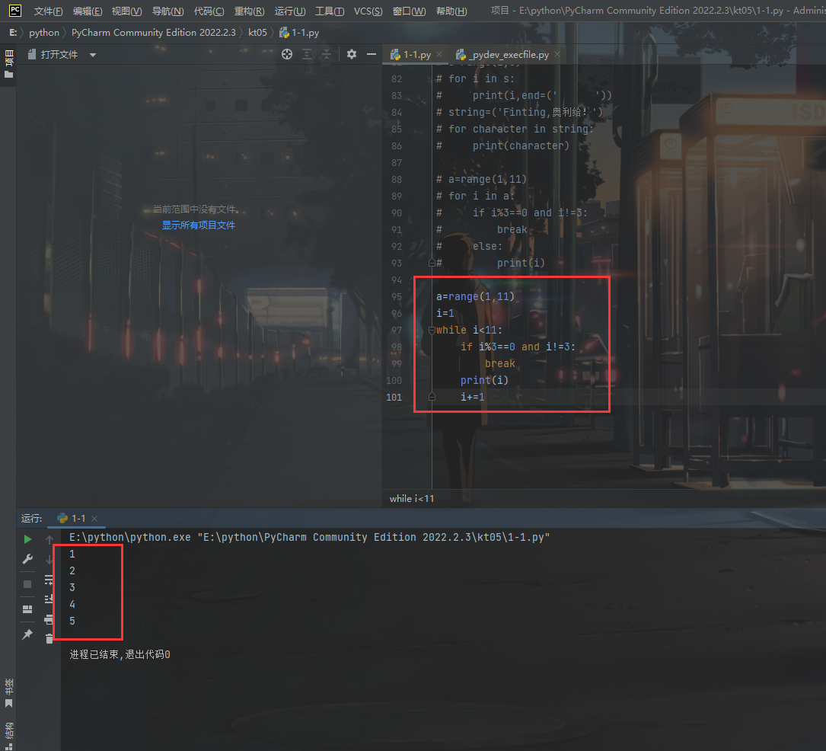Click 'while i<11' editor breadcrumb
Image resolution: width=826 pixels, height=751 pixels.
coord(412,499)
